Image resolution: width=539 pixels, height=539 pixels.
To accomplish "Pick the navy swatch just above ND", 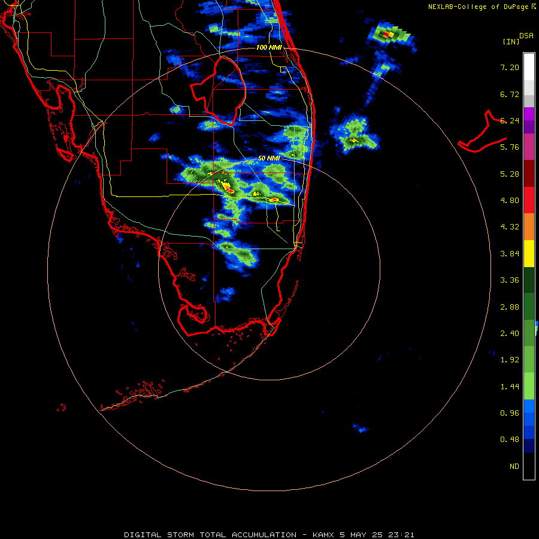I will coord(529,446).
